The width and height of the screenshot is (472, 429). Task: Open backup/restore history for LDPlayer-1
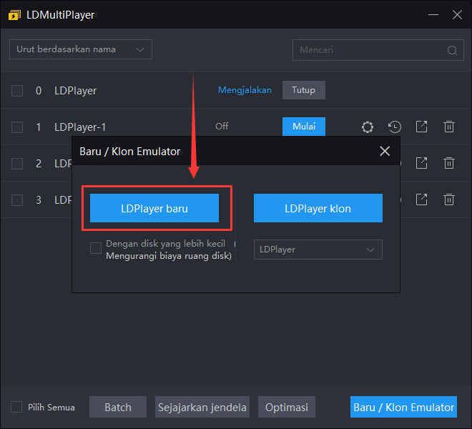click(394, 127)
